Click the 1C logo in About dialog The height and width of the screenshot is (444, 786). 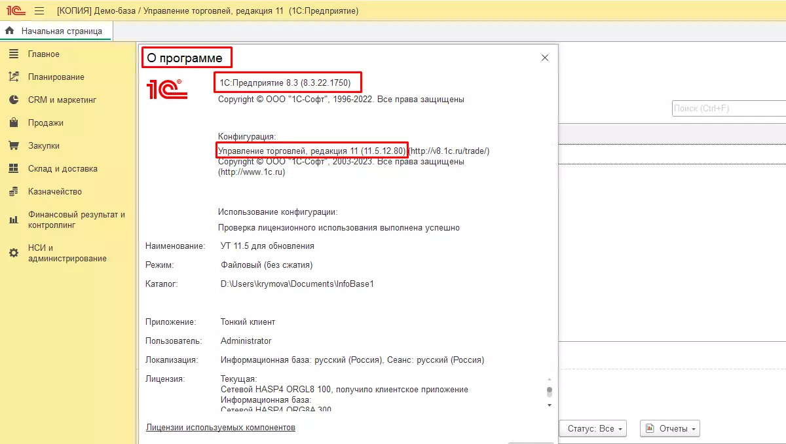(168, 88)
